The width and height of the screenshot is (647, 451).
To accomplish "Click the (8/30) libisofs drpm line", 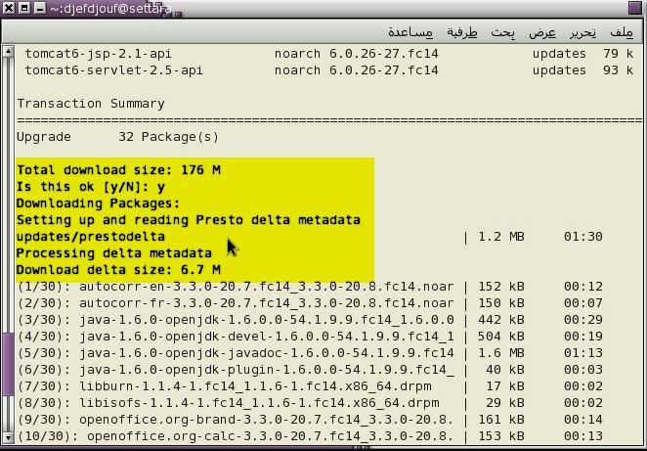I will pos(310,403).
